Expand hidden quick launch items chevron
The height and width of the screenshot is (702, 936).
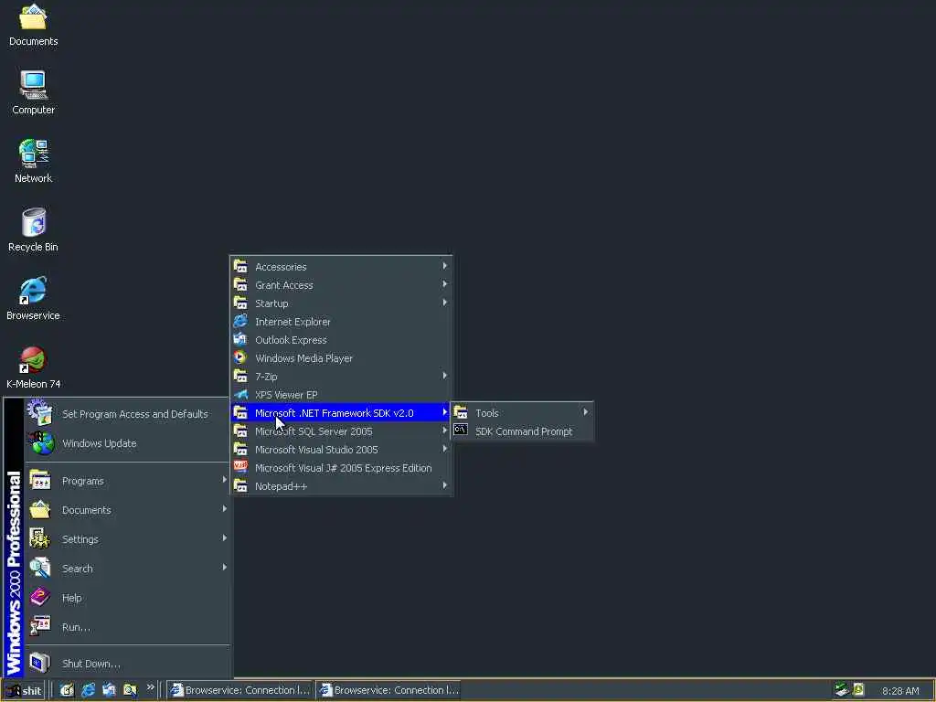click(x=151, y=687)
